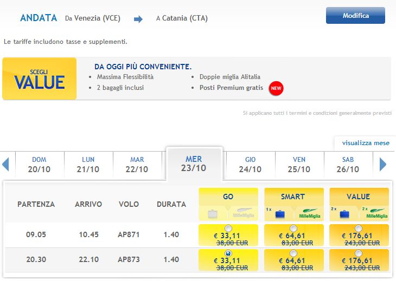This screenshot has width=396, height=281.
Task: Select VALUE fare for flight AP871
Action: pos(359,228)
